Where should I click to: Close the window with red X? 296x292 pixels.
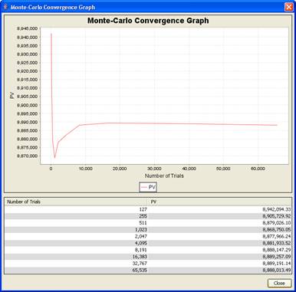(289, 7)
